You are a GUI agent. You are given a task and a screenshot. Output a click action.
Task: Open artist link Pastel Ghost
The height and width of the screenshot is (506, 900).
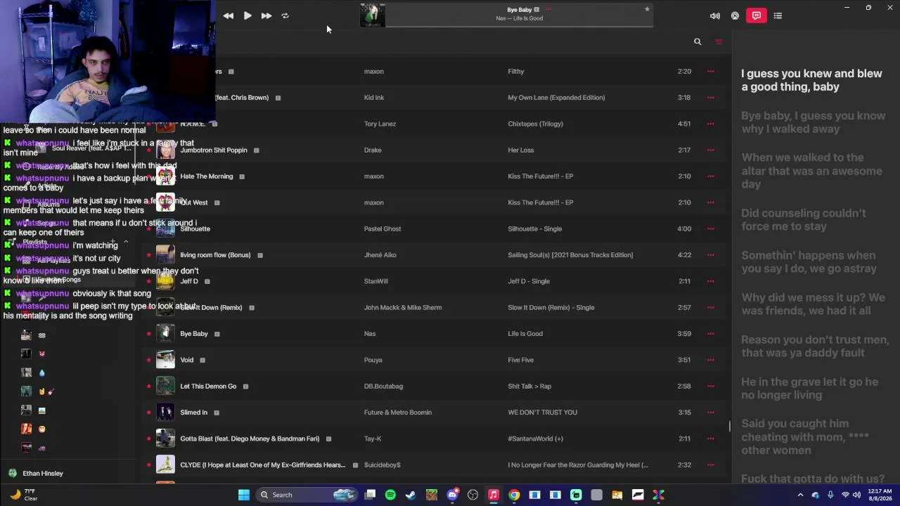click(x=382, y=228)
